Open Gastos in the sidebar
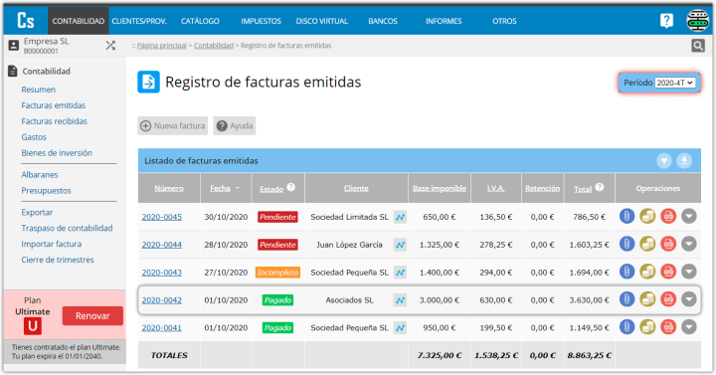Viewport: 716px width, 375px height. [x=34, y=137]
